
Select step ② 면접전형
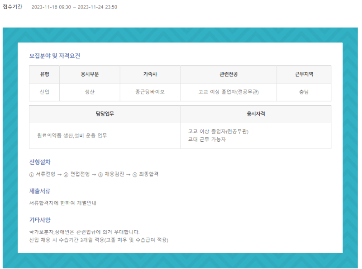(76, 174)
